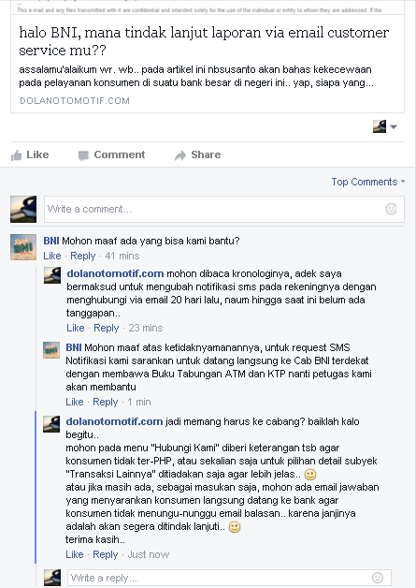Viewport: 416px width, 588px height.
Task: Like BNI's 41 mins comment
Action: [52, 256]
